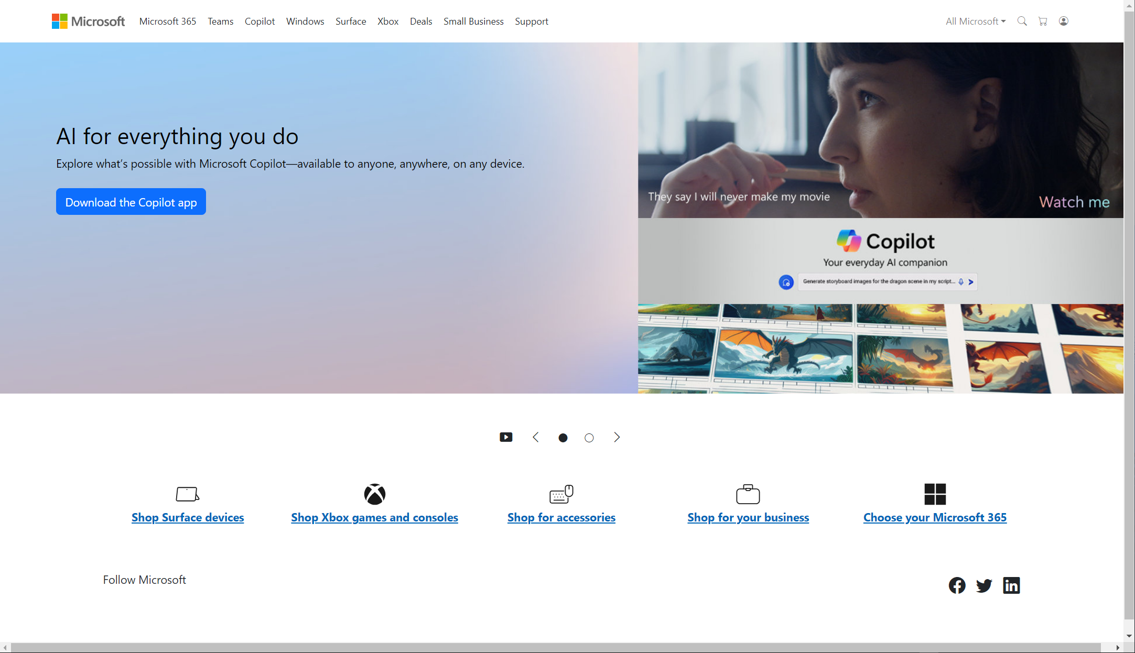The height and width of the screenshot is (653, 1135).
Task: Click the horizontal scrollbar right arrow
Action: tap(1118, 648)
